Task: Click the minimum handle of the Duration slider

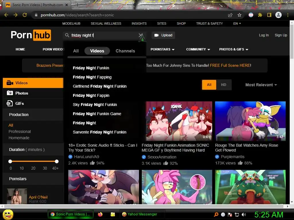Action: click(10, 161)
